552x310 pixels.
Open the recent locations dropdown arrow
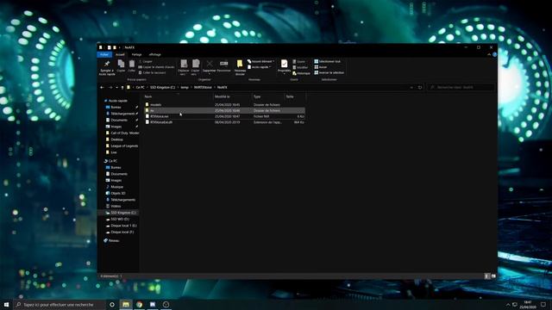tap(116, 87)
